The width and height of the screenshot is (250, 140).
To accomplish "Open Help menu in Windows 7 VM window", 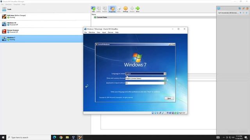I will pyautogui.click(x=117, y=32).
